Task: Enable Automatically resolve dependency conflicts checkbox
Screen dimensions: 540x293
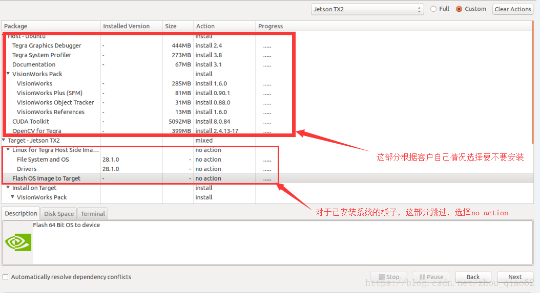Action: (x=6, y=277)
